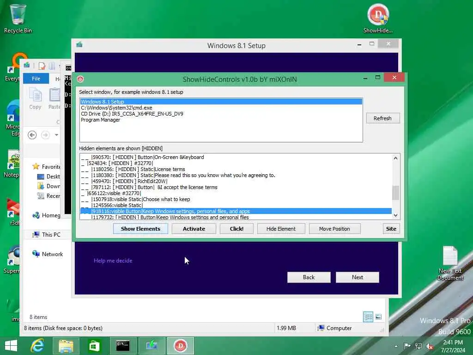
Task: Switch Explorer to details view icon
Action: click(x=368, y=317)
